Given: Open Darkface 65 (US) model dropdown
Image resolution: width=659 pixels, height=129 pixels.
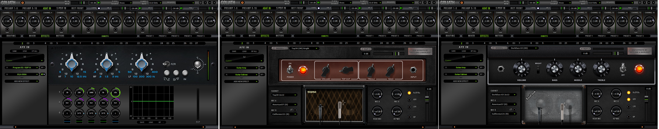Looking at the screenshot, I should (x=524, y=48).
